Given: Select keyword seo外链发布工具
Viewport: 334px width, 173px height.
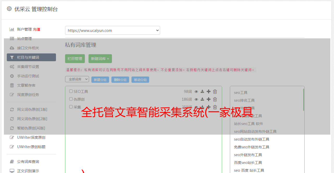Looking at the screenshot, I should [x=248, y=155].
